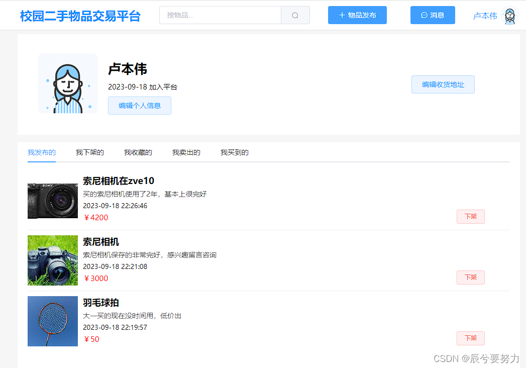The height and width of the screenshot is (368, 526).
Task: Click 下架 for ¥3000 索尼相机 listing
Action: [x=471, y=278]
